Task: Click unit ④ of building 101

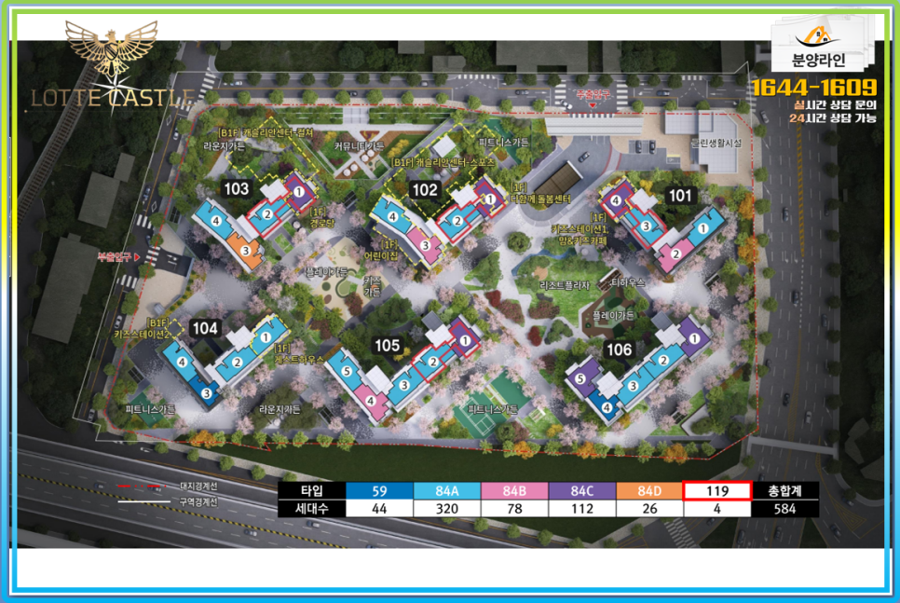Action: pos(615,200)
